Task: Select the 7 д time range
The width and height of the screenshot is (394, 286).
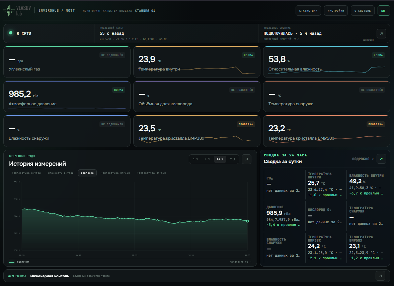Action: point(233,159)
